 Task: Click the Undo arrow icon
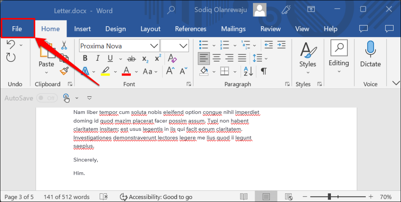(11, 44)
